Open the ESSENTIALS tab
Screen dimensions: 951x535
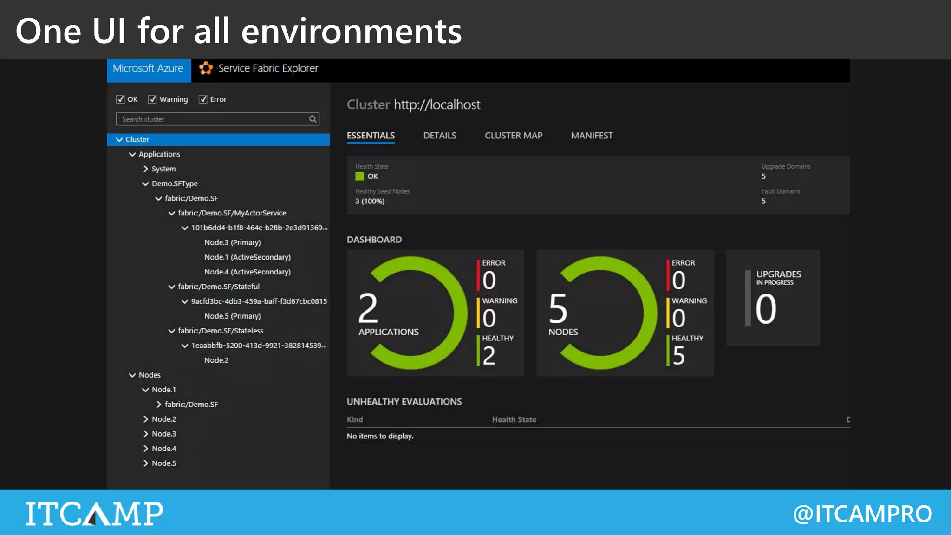click(371, 136)
